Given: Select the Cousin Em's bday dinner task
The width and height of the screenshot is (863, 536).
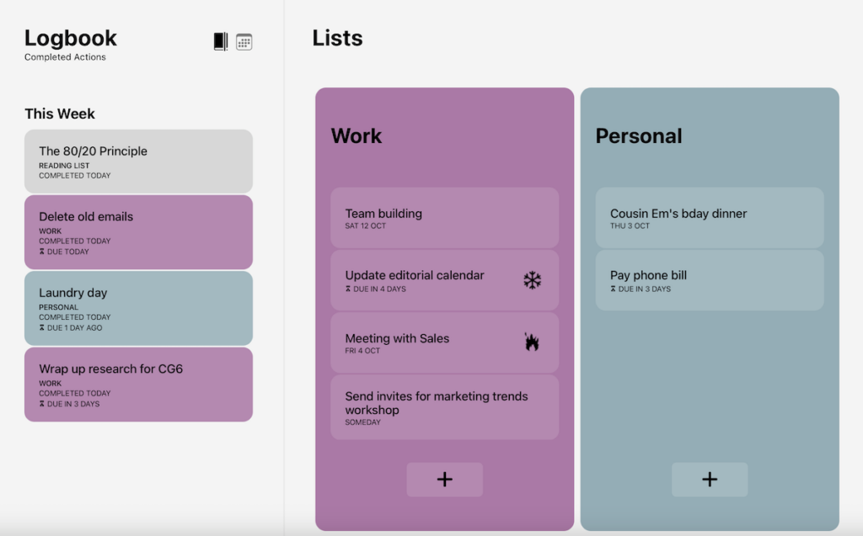Looking at the screenshot, I should pyautogui.click(x=709, y=217).
